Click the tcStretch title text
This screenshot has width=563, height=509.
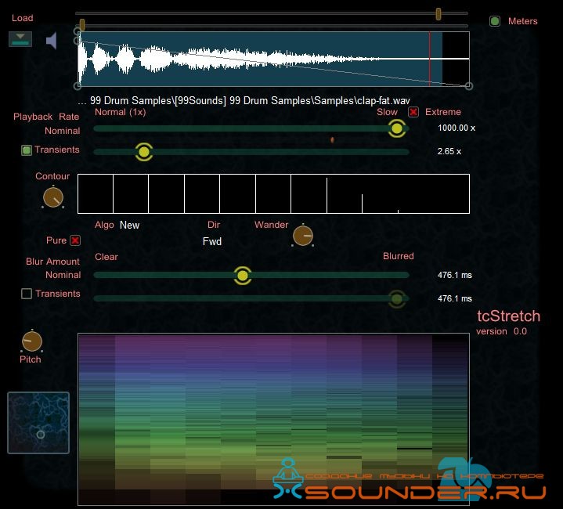click(x=508, y=316)
